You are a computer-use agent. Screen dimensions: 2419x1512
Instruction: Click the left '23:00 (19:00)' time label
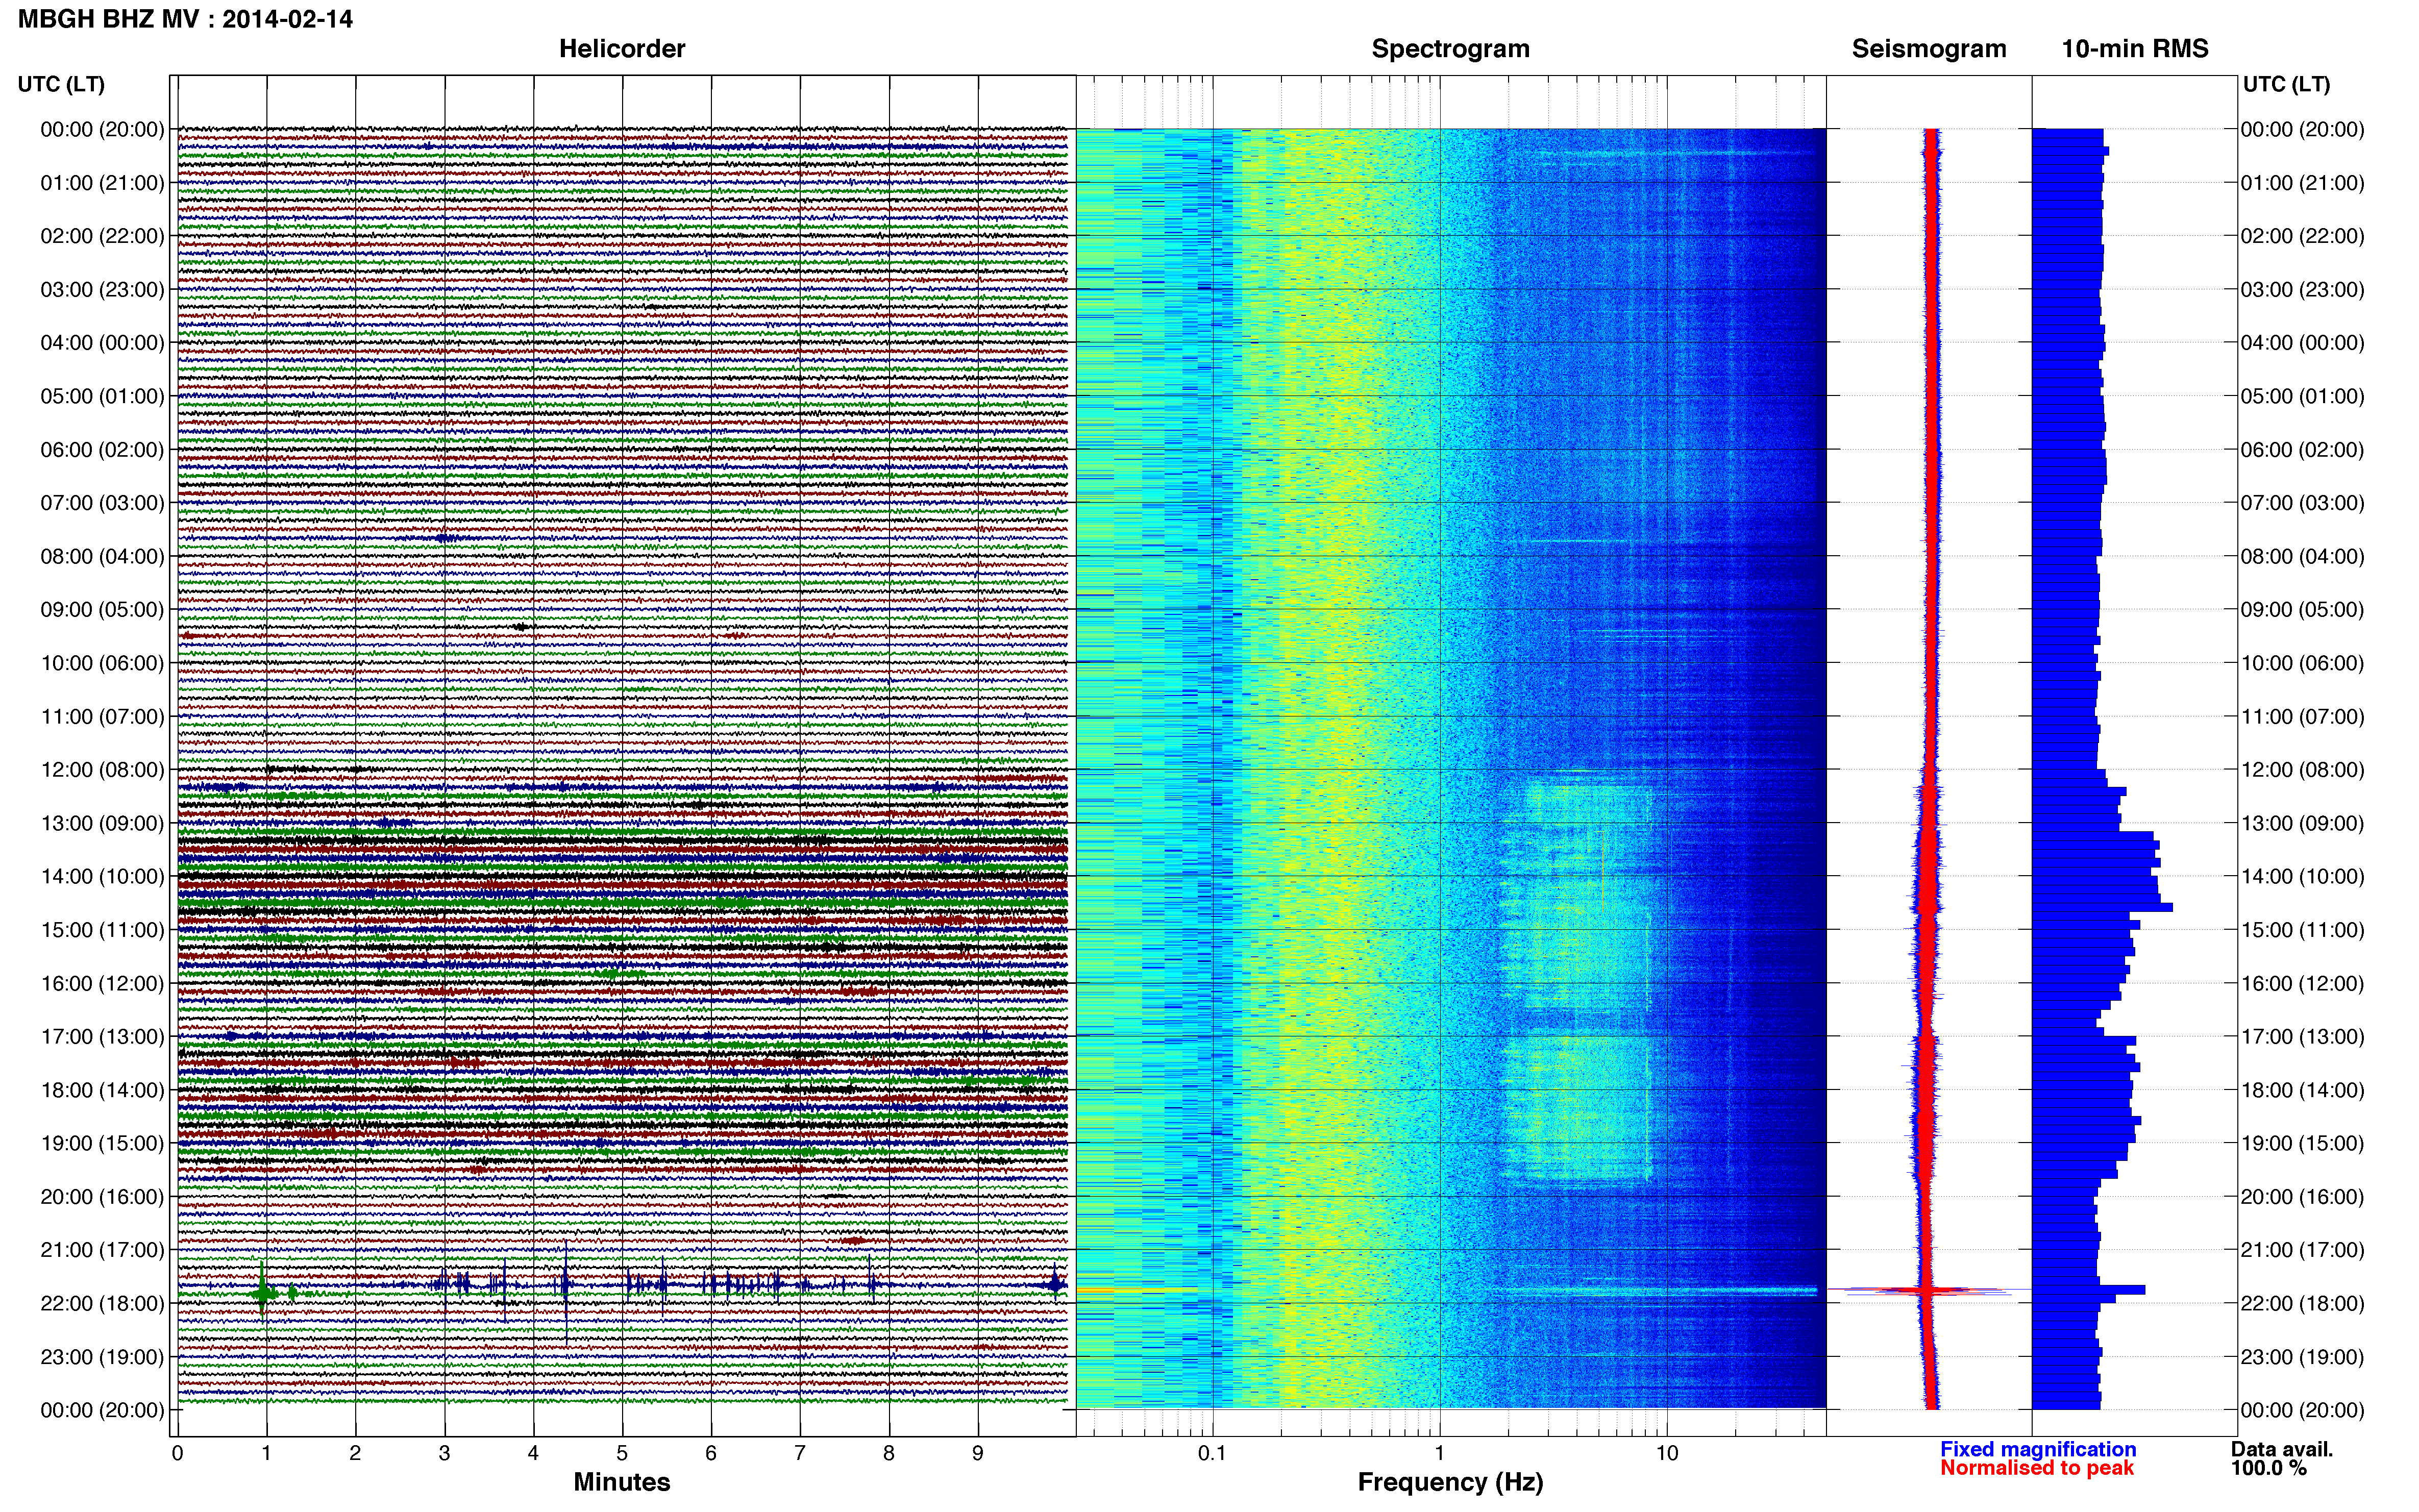point(102,1357)
